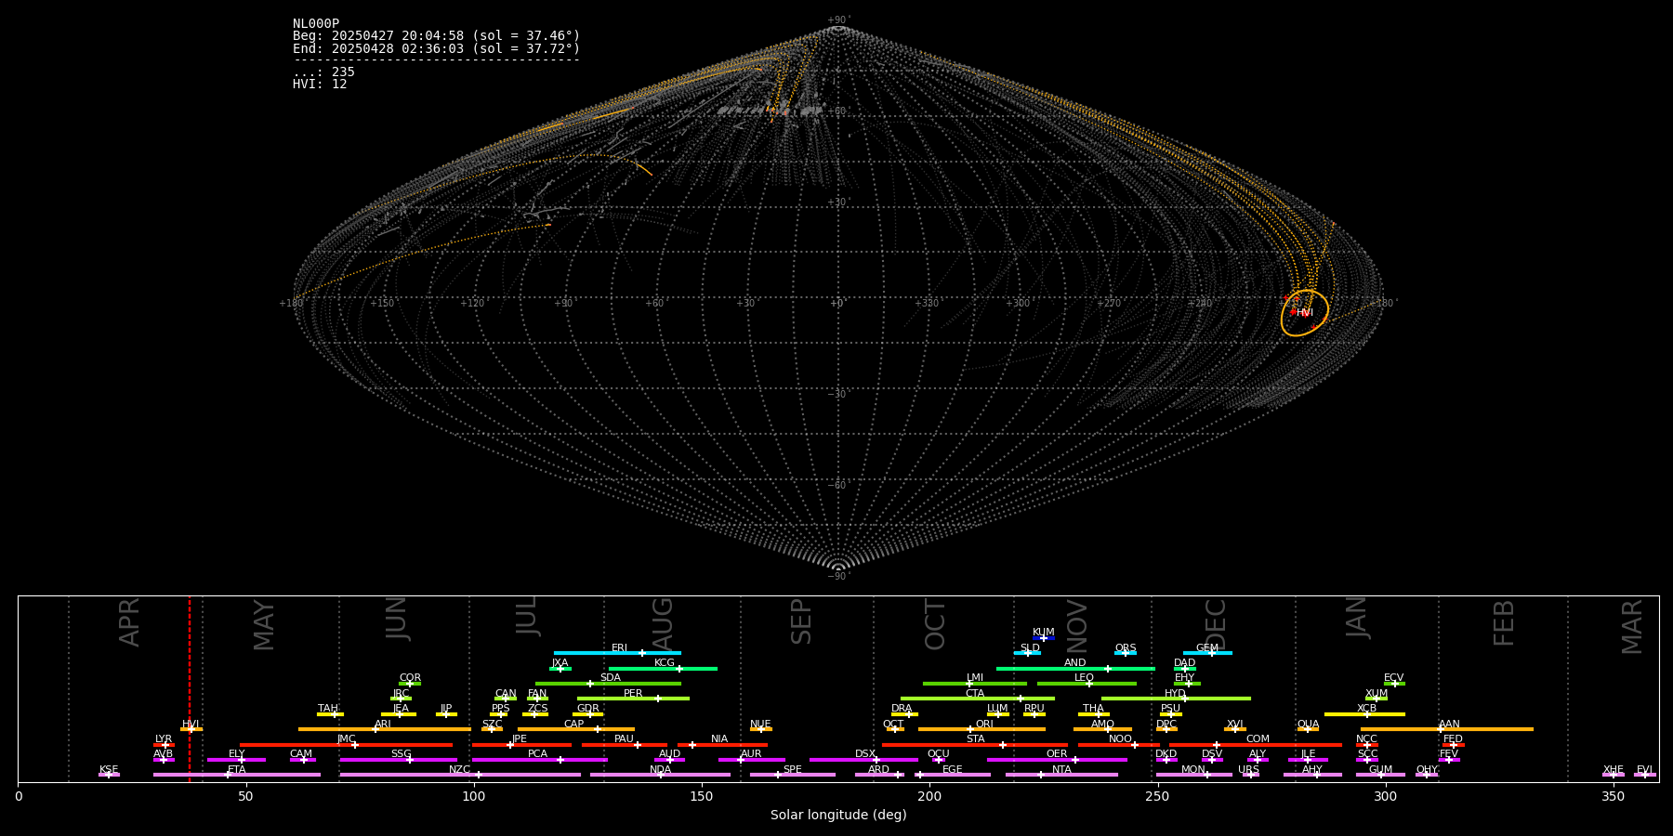Viewport: 1673px width, 836px height.
Task: Click the NDA shower label
Action: pyautogui.click(x=660, y=770)
